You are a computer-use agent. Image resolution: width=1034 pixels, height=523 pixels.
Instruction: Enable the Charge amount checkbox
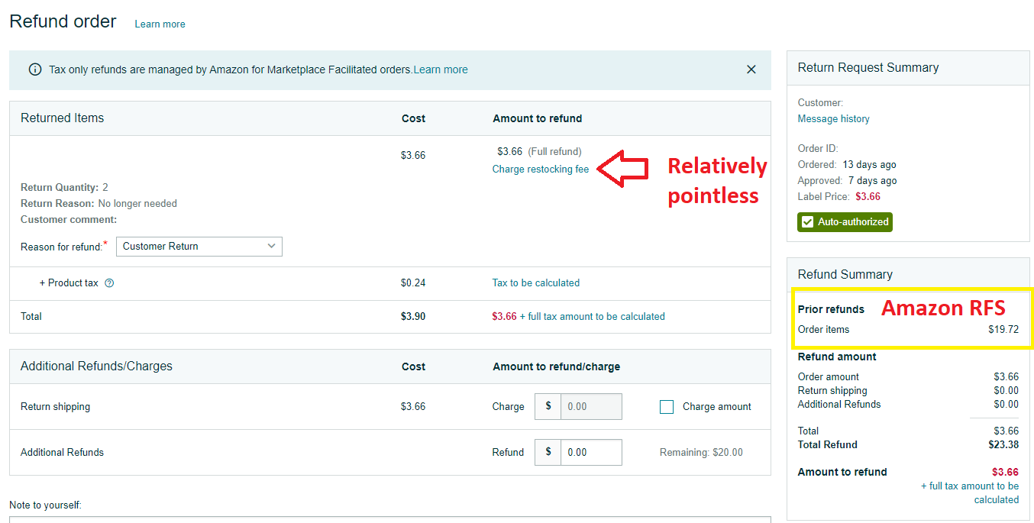pos(667,407)
